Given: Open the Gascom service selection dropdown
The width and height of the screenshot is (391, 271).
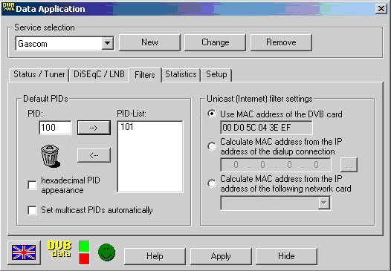Looking at the screenshot, I should click(x=108, y=43).
